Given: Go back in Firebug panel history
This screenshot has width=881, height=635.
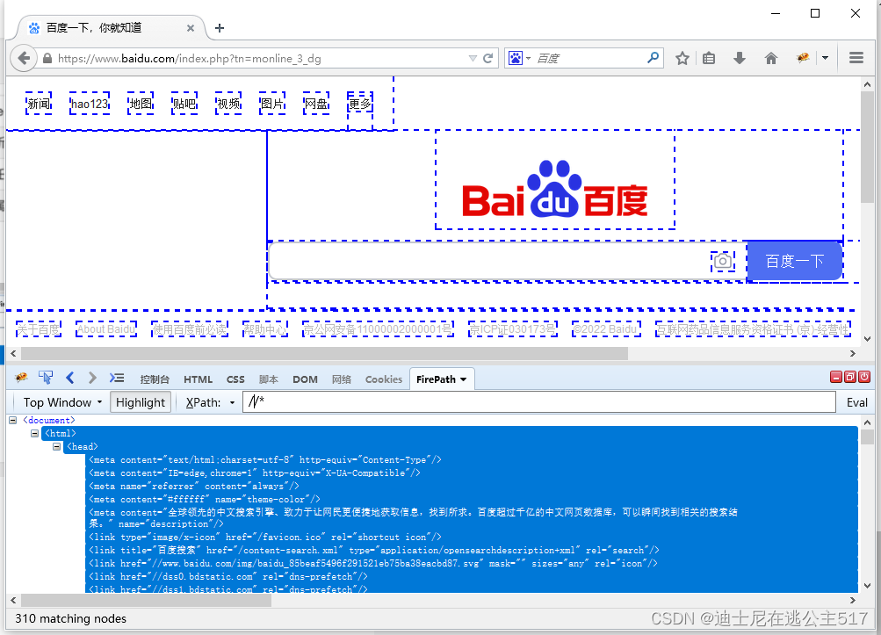Looking at the screenshot, I should click(x=69, y=378).
